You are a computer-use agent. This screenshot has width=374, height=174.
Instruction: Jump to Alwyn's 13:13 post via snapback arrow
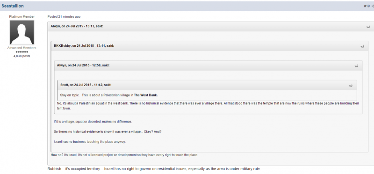(x=368, y=27)
